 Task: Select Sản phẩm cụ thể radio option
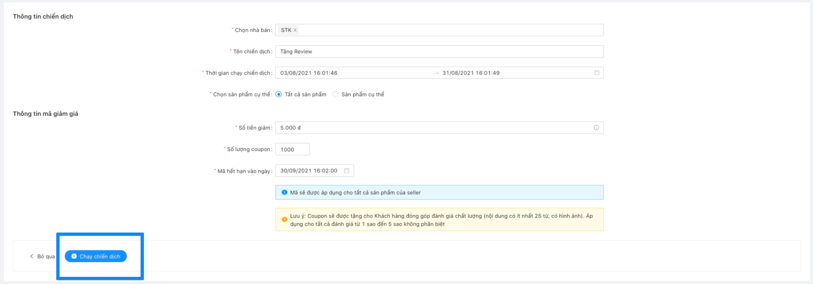click(x=335, y=94)
